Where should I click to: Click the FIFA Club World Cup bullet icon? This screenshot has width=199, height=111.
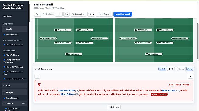[4, 45]
